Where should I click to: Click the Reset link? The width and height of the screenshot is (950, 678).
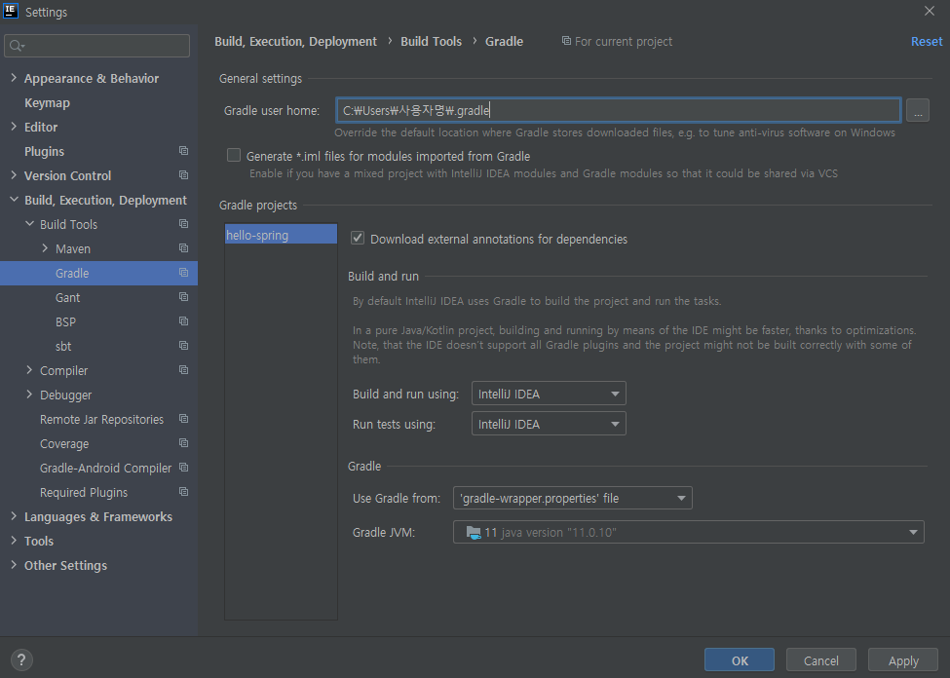tap(927, 41)
